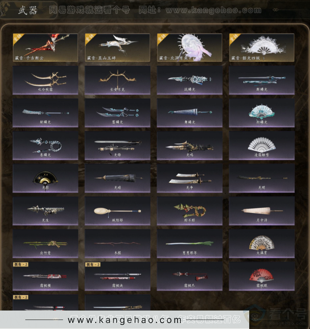Open the www.kangehao.com link in footer
The width and height of the screenshot is (310, 329).
tap(125, 320)
